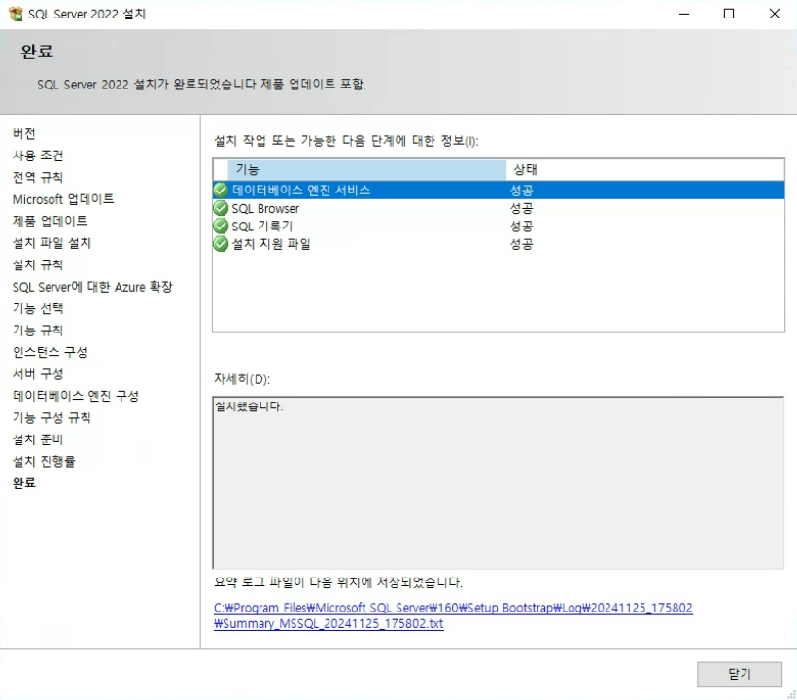Click the green check icon beside 데이터베이스 엔진 서비스
The width and height of the screenshot is (797, 700).
(x=221, y=191)
